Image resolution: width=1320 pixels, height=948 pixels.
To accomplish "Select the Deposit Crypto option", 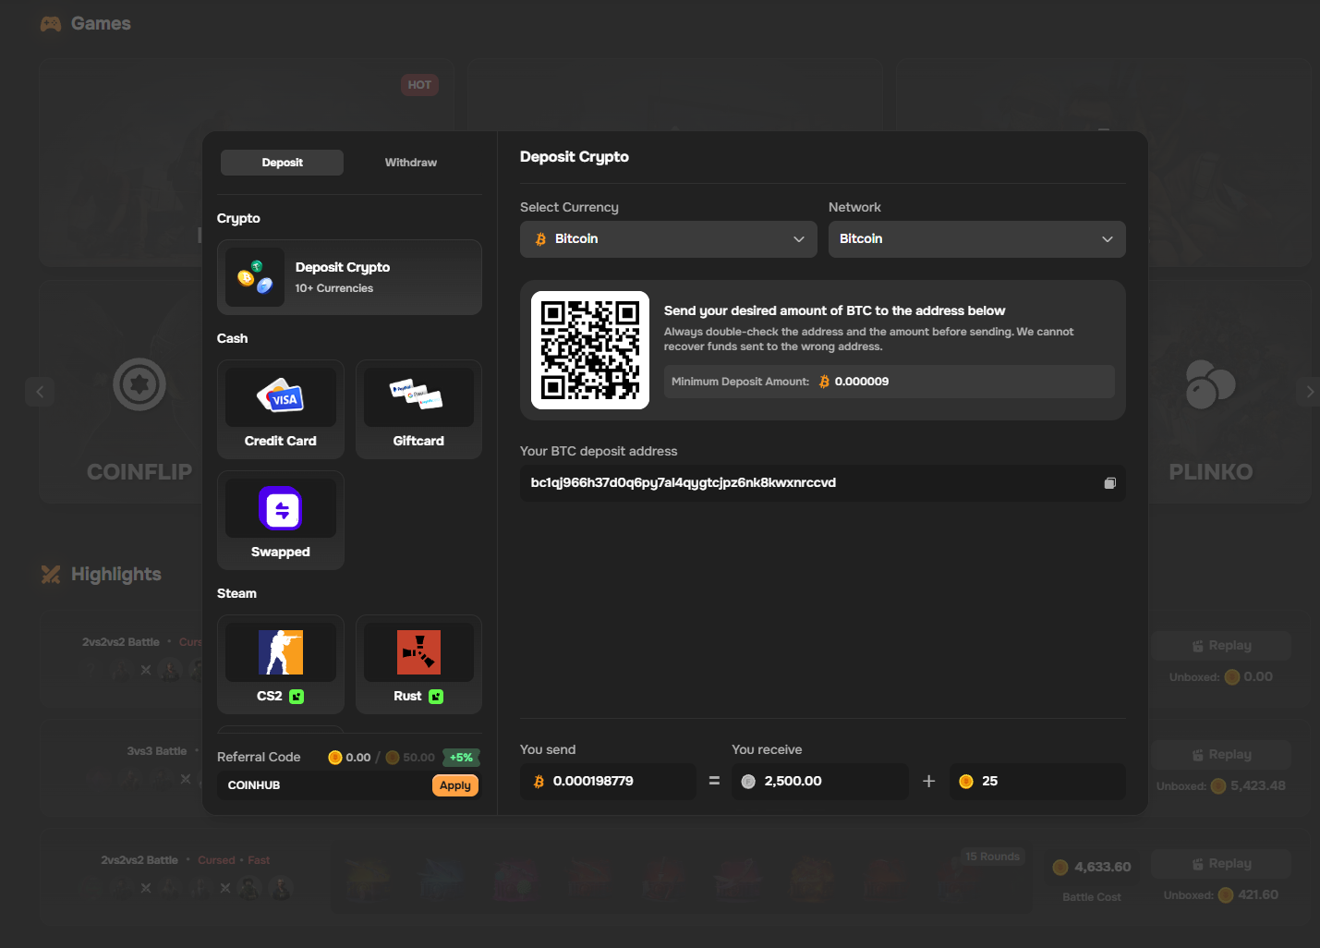I will [349, 277].
